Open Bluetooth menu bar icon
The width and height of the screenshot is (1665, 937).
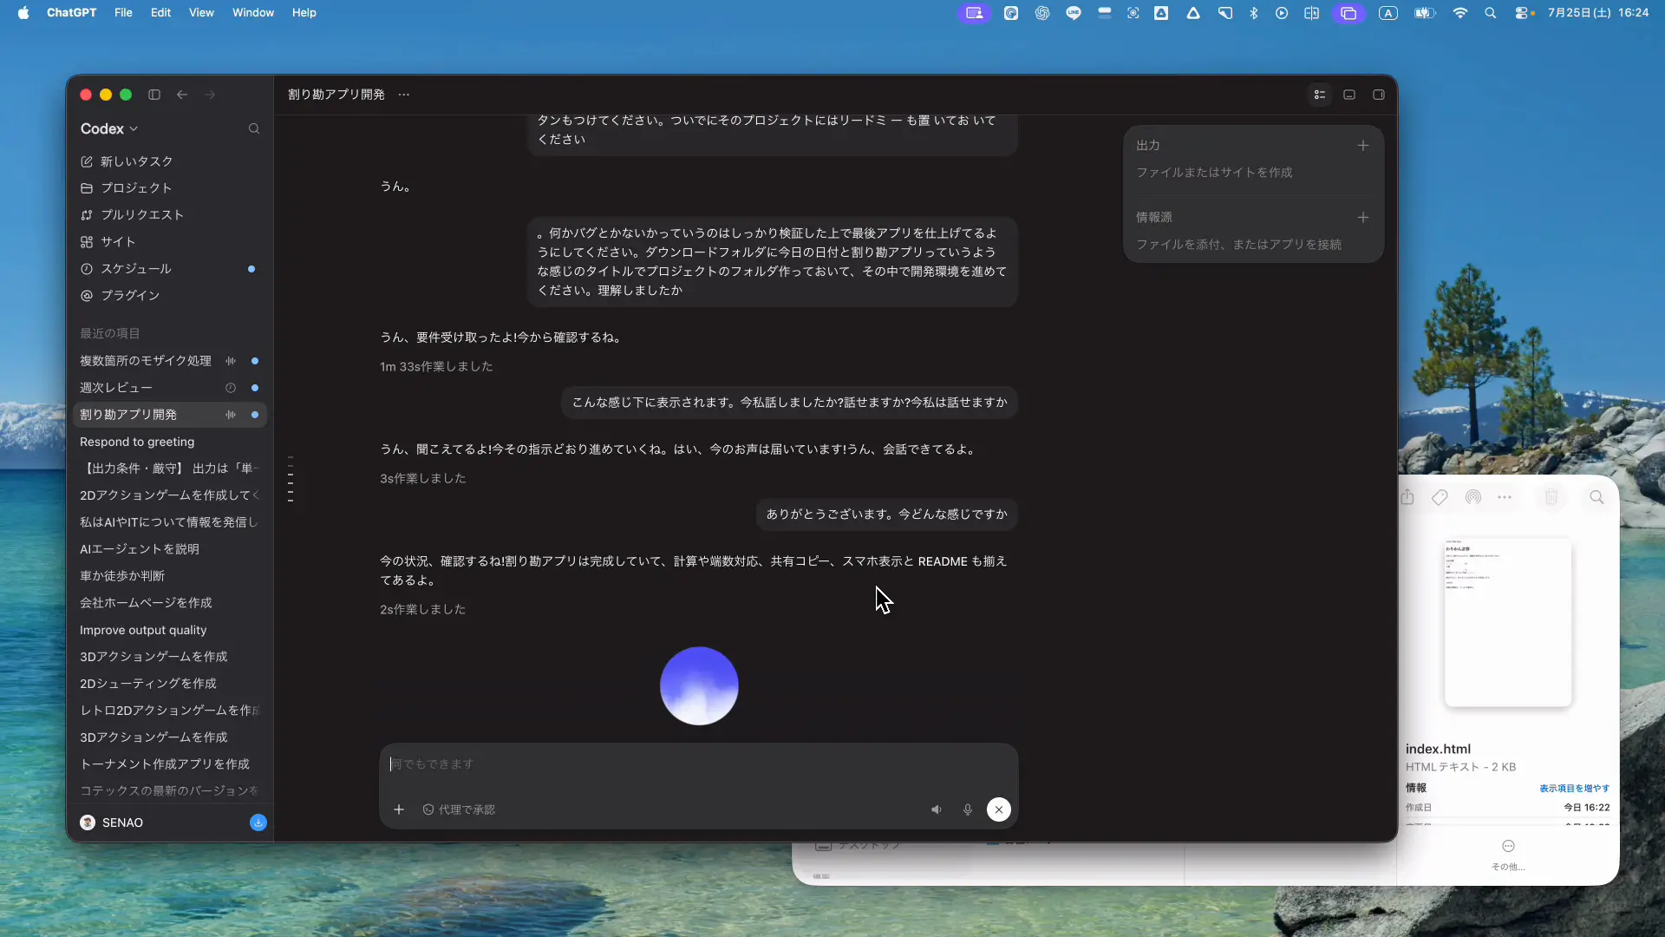click(x=1253, y=13)
